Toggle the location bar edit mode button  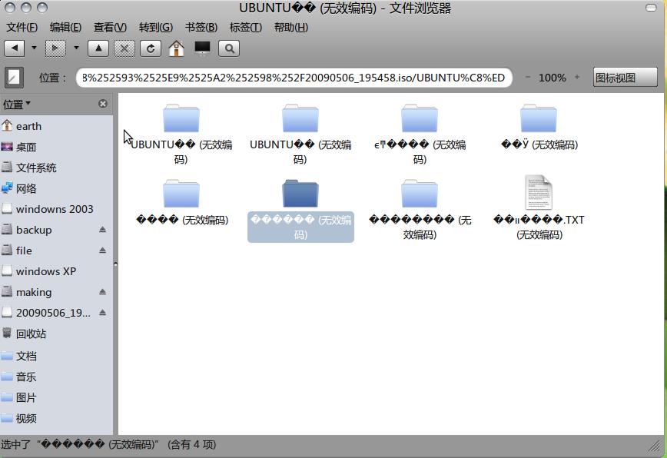pos(14,78)
